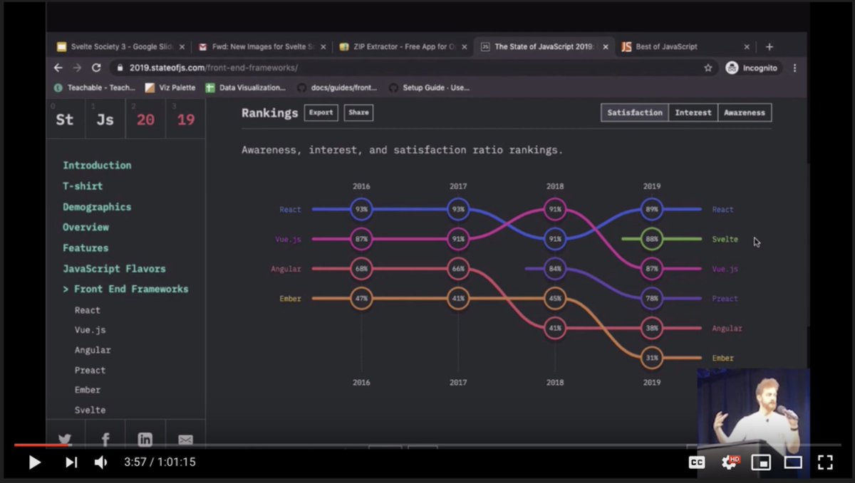Open docs/guides/front GitHub bookmark
Viewport: 855px width, 483px height.
[337, 87]
